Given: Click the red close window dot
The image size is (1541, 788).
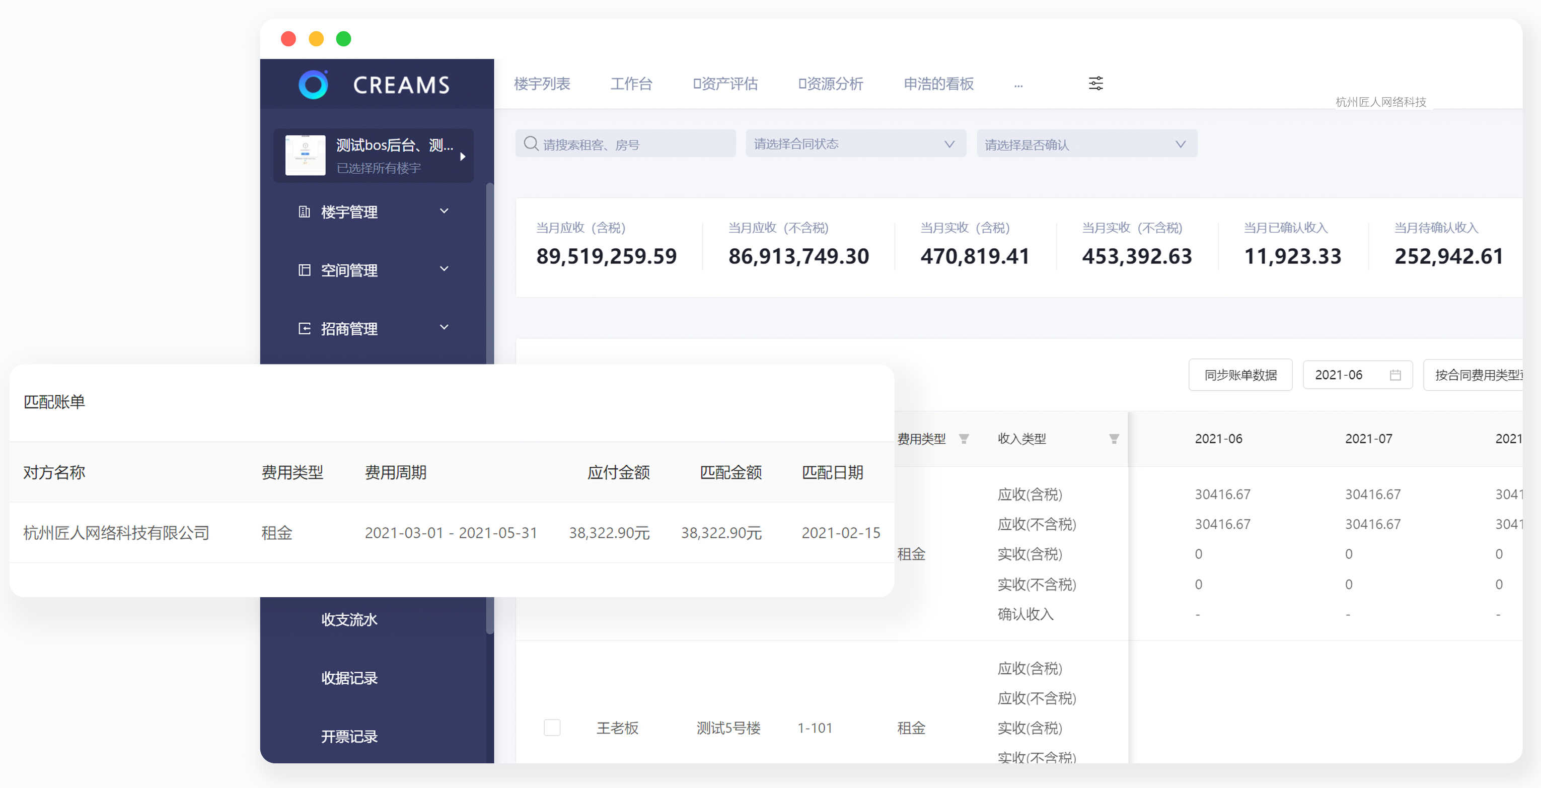Looking at the screenshot, I should point(288,39).
